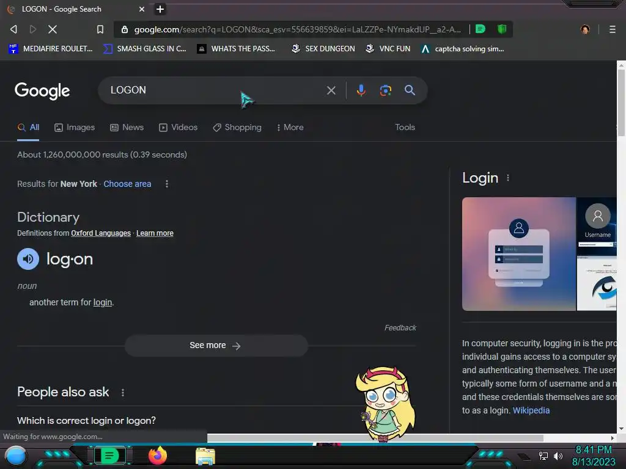Open File Explorer from the taskbar
The height and width of the screenshot is (469, 626).
coord(205,456)
